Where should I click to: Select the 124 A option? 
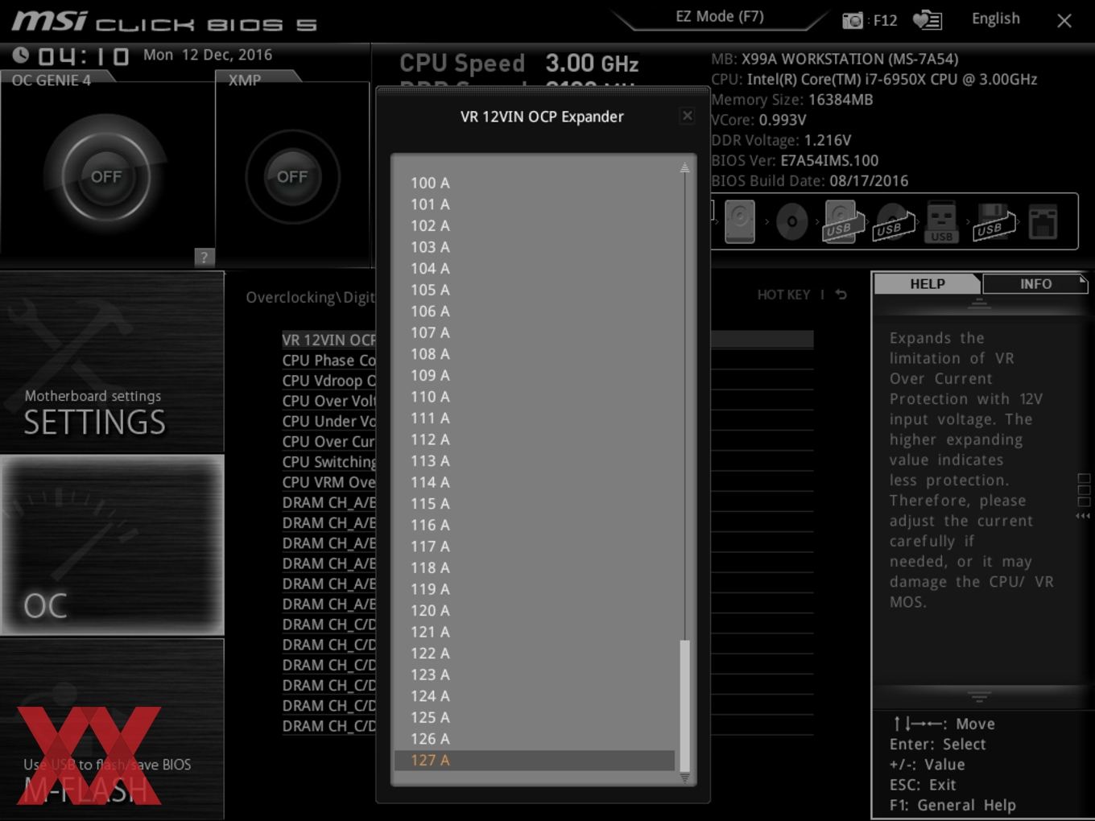535,696
